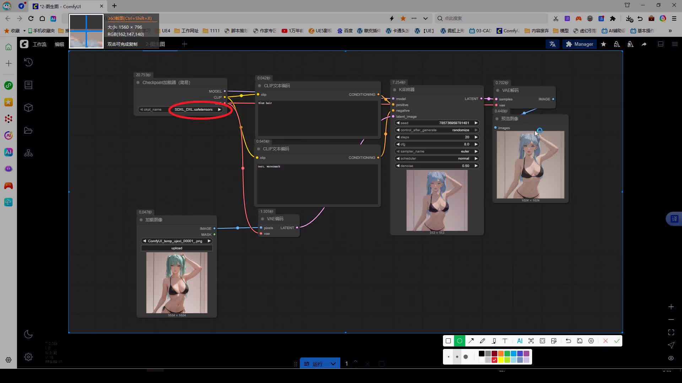Select the pencil draw tool
The image size is (682, 383).
[x=482, y=341]
